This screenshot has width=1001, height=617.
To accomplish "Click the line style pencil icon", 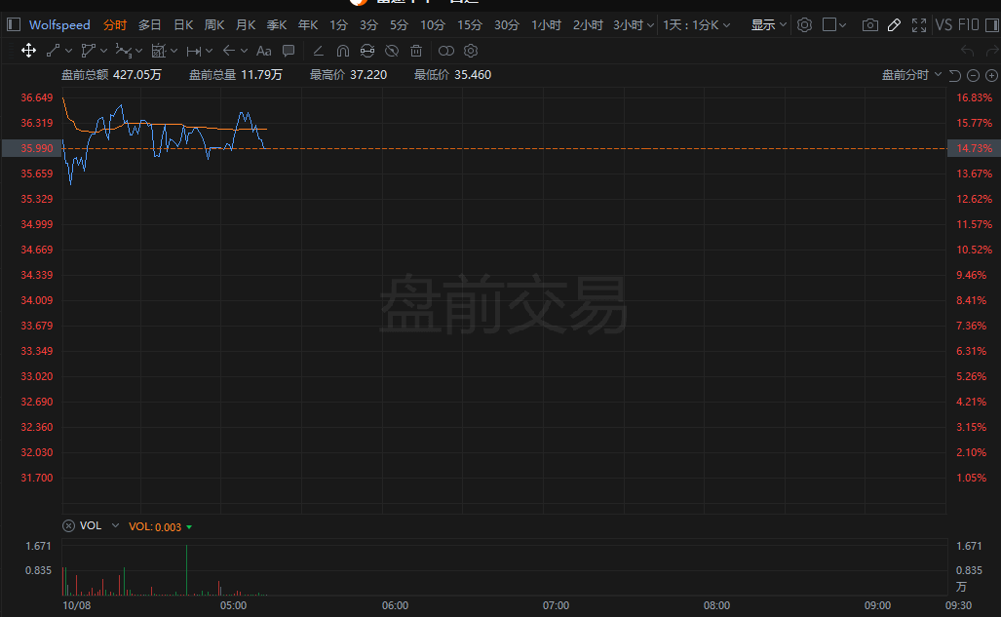I will point(318,51).
